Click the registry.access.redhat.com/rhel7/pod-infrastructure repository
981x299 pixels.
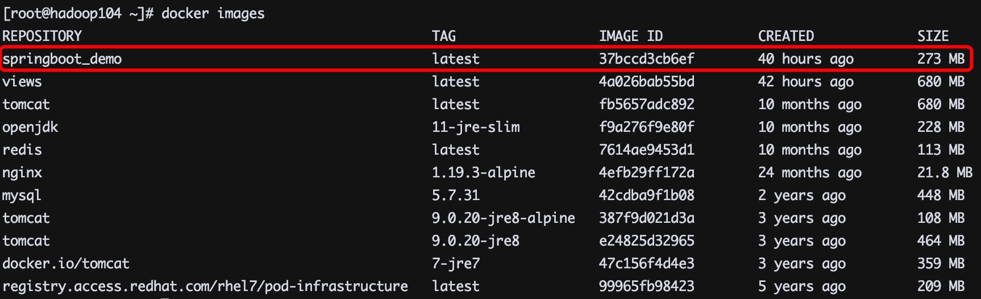[x=205, y=286]
